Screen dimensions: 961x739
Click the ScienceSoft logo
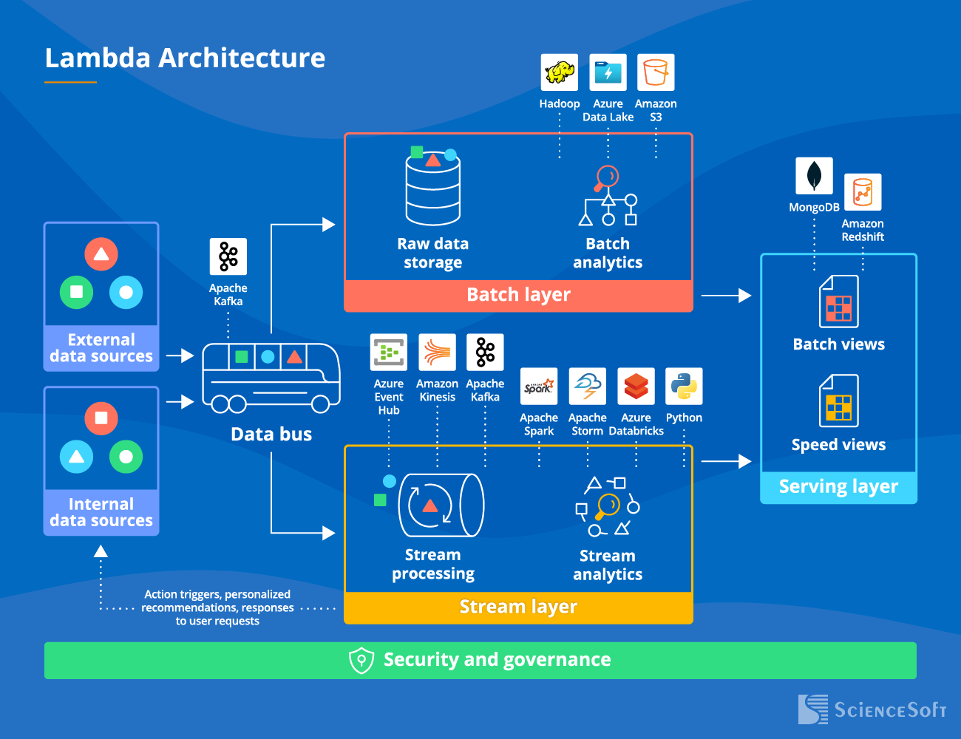tap(874, 710)
